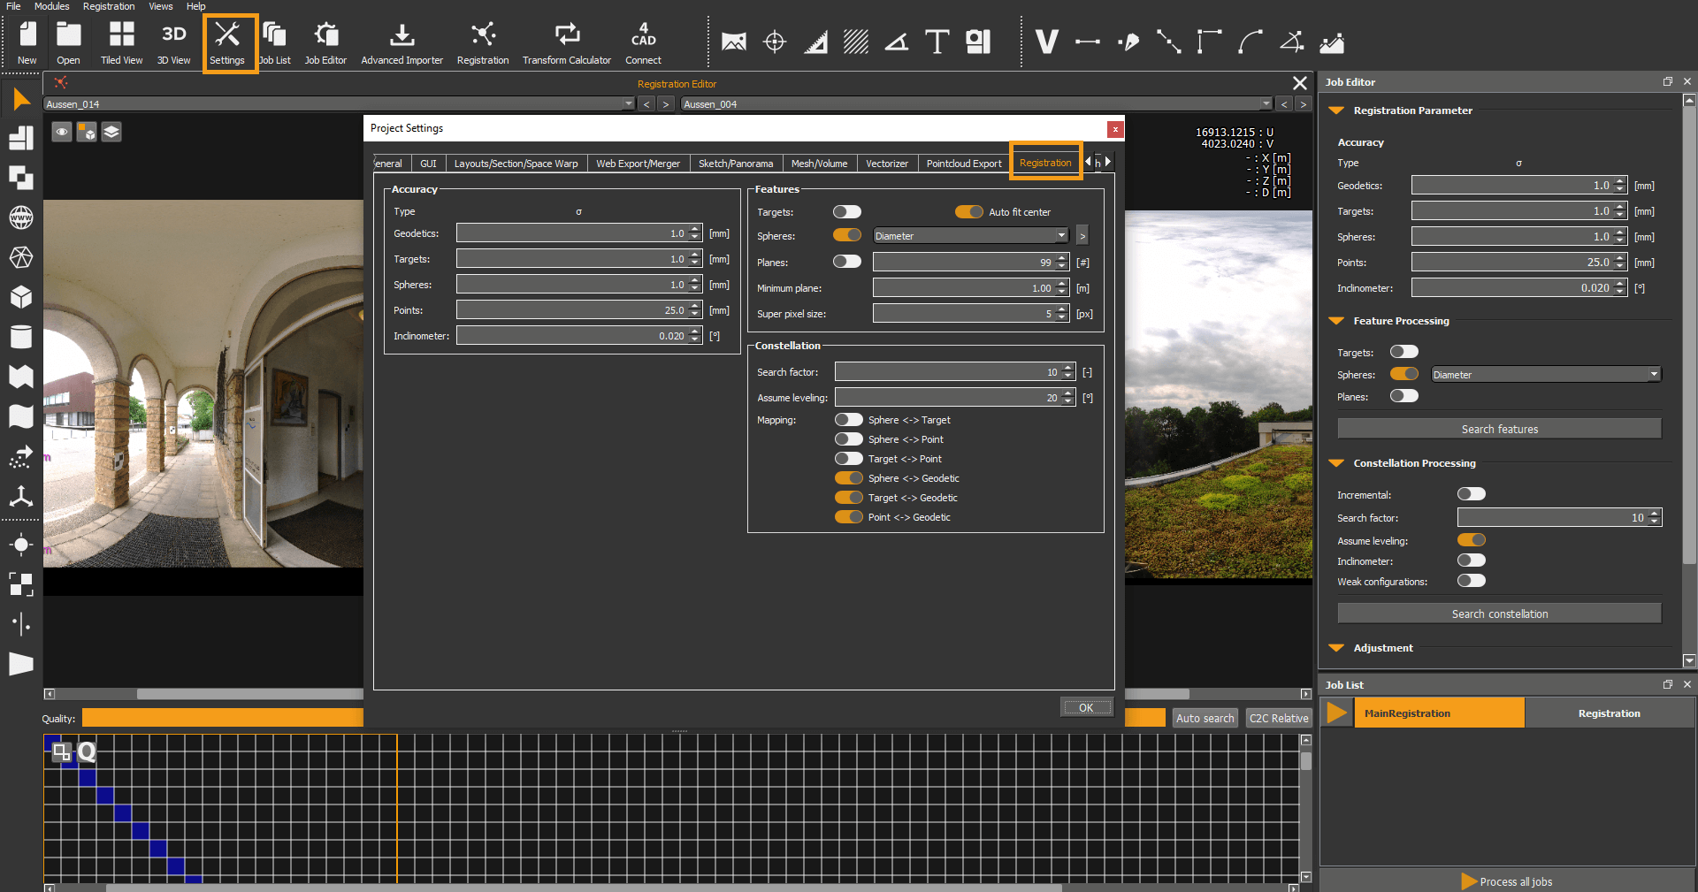Image resolution: width=1698 pixels, height=892 pixels.
Task: Launch the Advanced Importer
Action: (x=402, y=42)
